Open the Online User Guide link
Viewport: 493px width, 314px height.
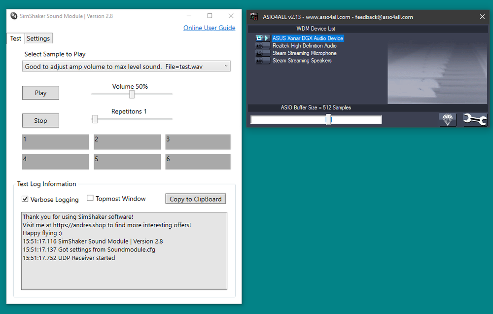(x=210, y=28)
